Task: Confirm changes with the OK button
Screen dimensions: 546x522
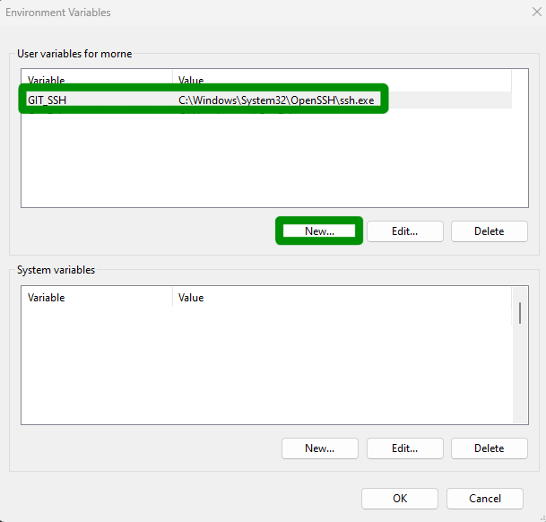Action: pos(399,499)
